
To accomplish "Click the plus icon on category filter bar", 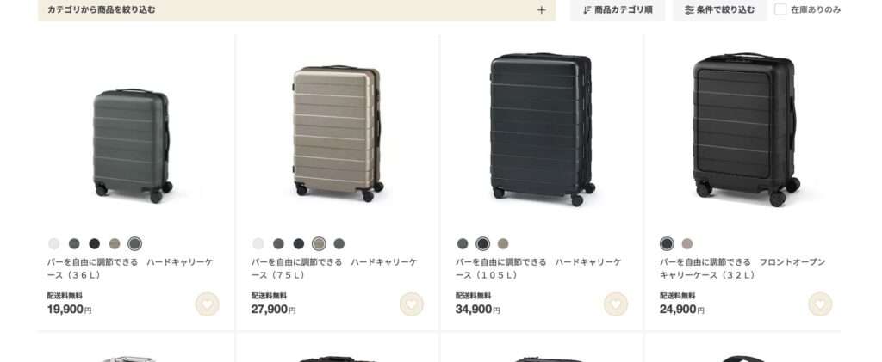I will click(x=541, y=9).
